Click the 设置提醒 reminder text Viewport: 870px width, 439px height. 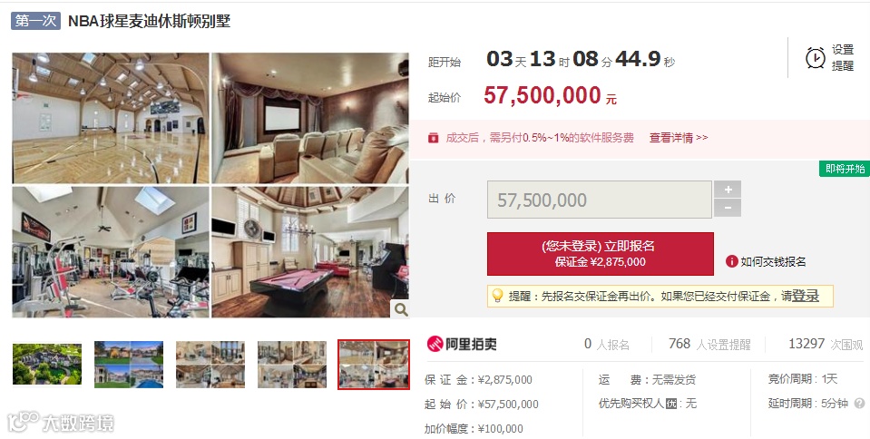pos(842,58)
